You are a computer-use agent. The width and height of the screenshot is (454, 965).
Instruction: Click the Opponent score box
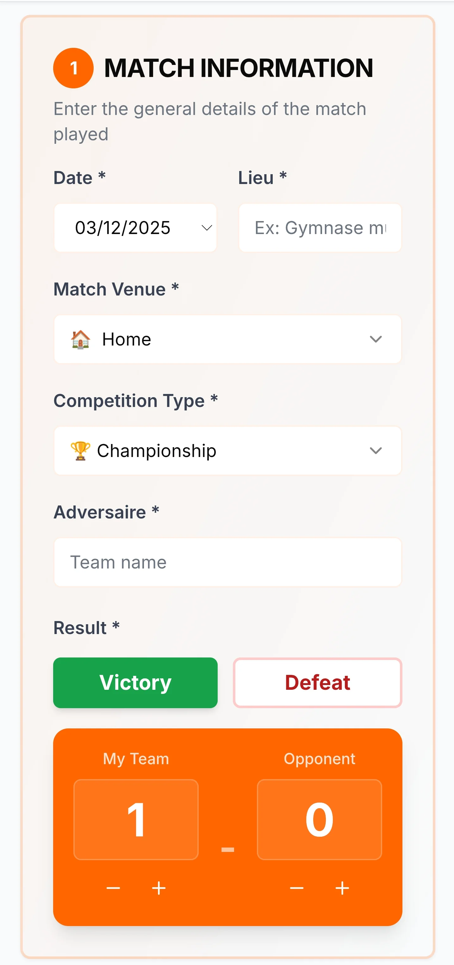point(319,819)
